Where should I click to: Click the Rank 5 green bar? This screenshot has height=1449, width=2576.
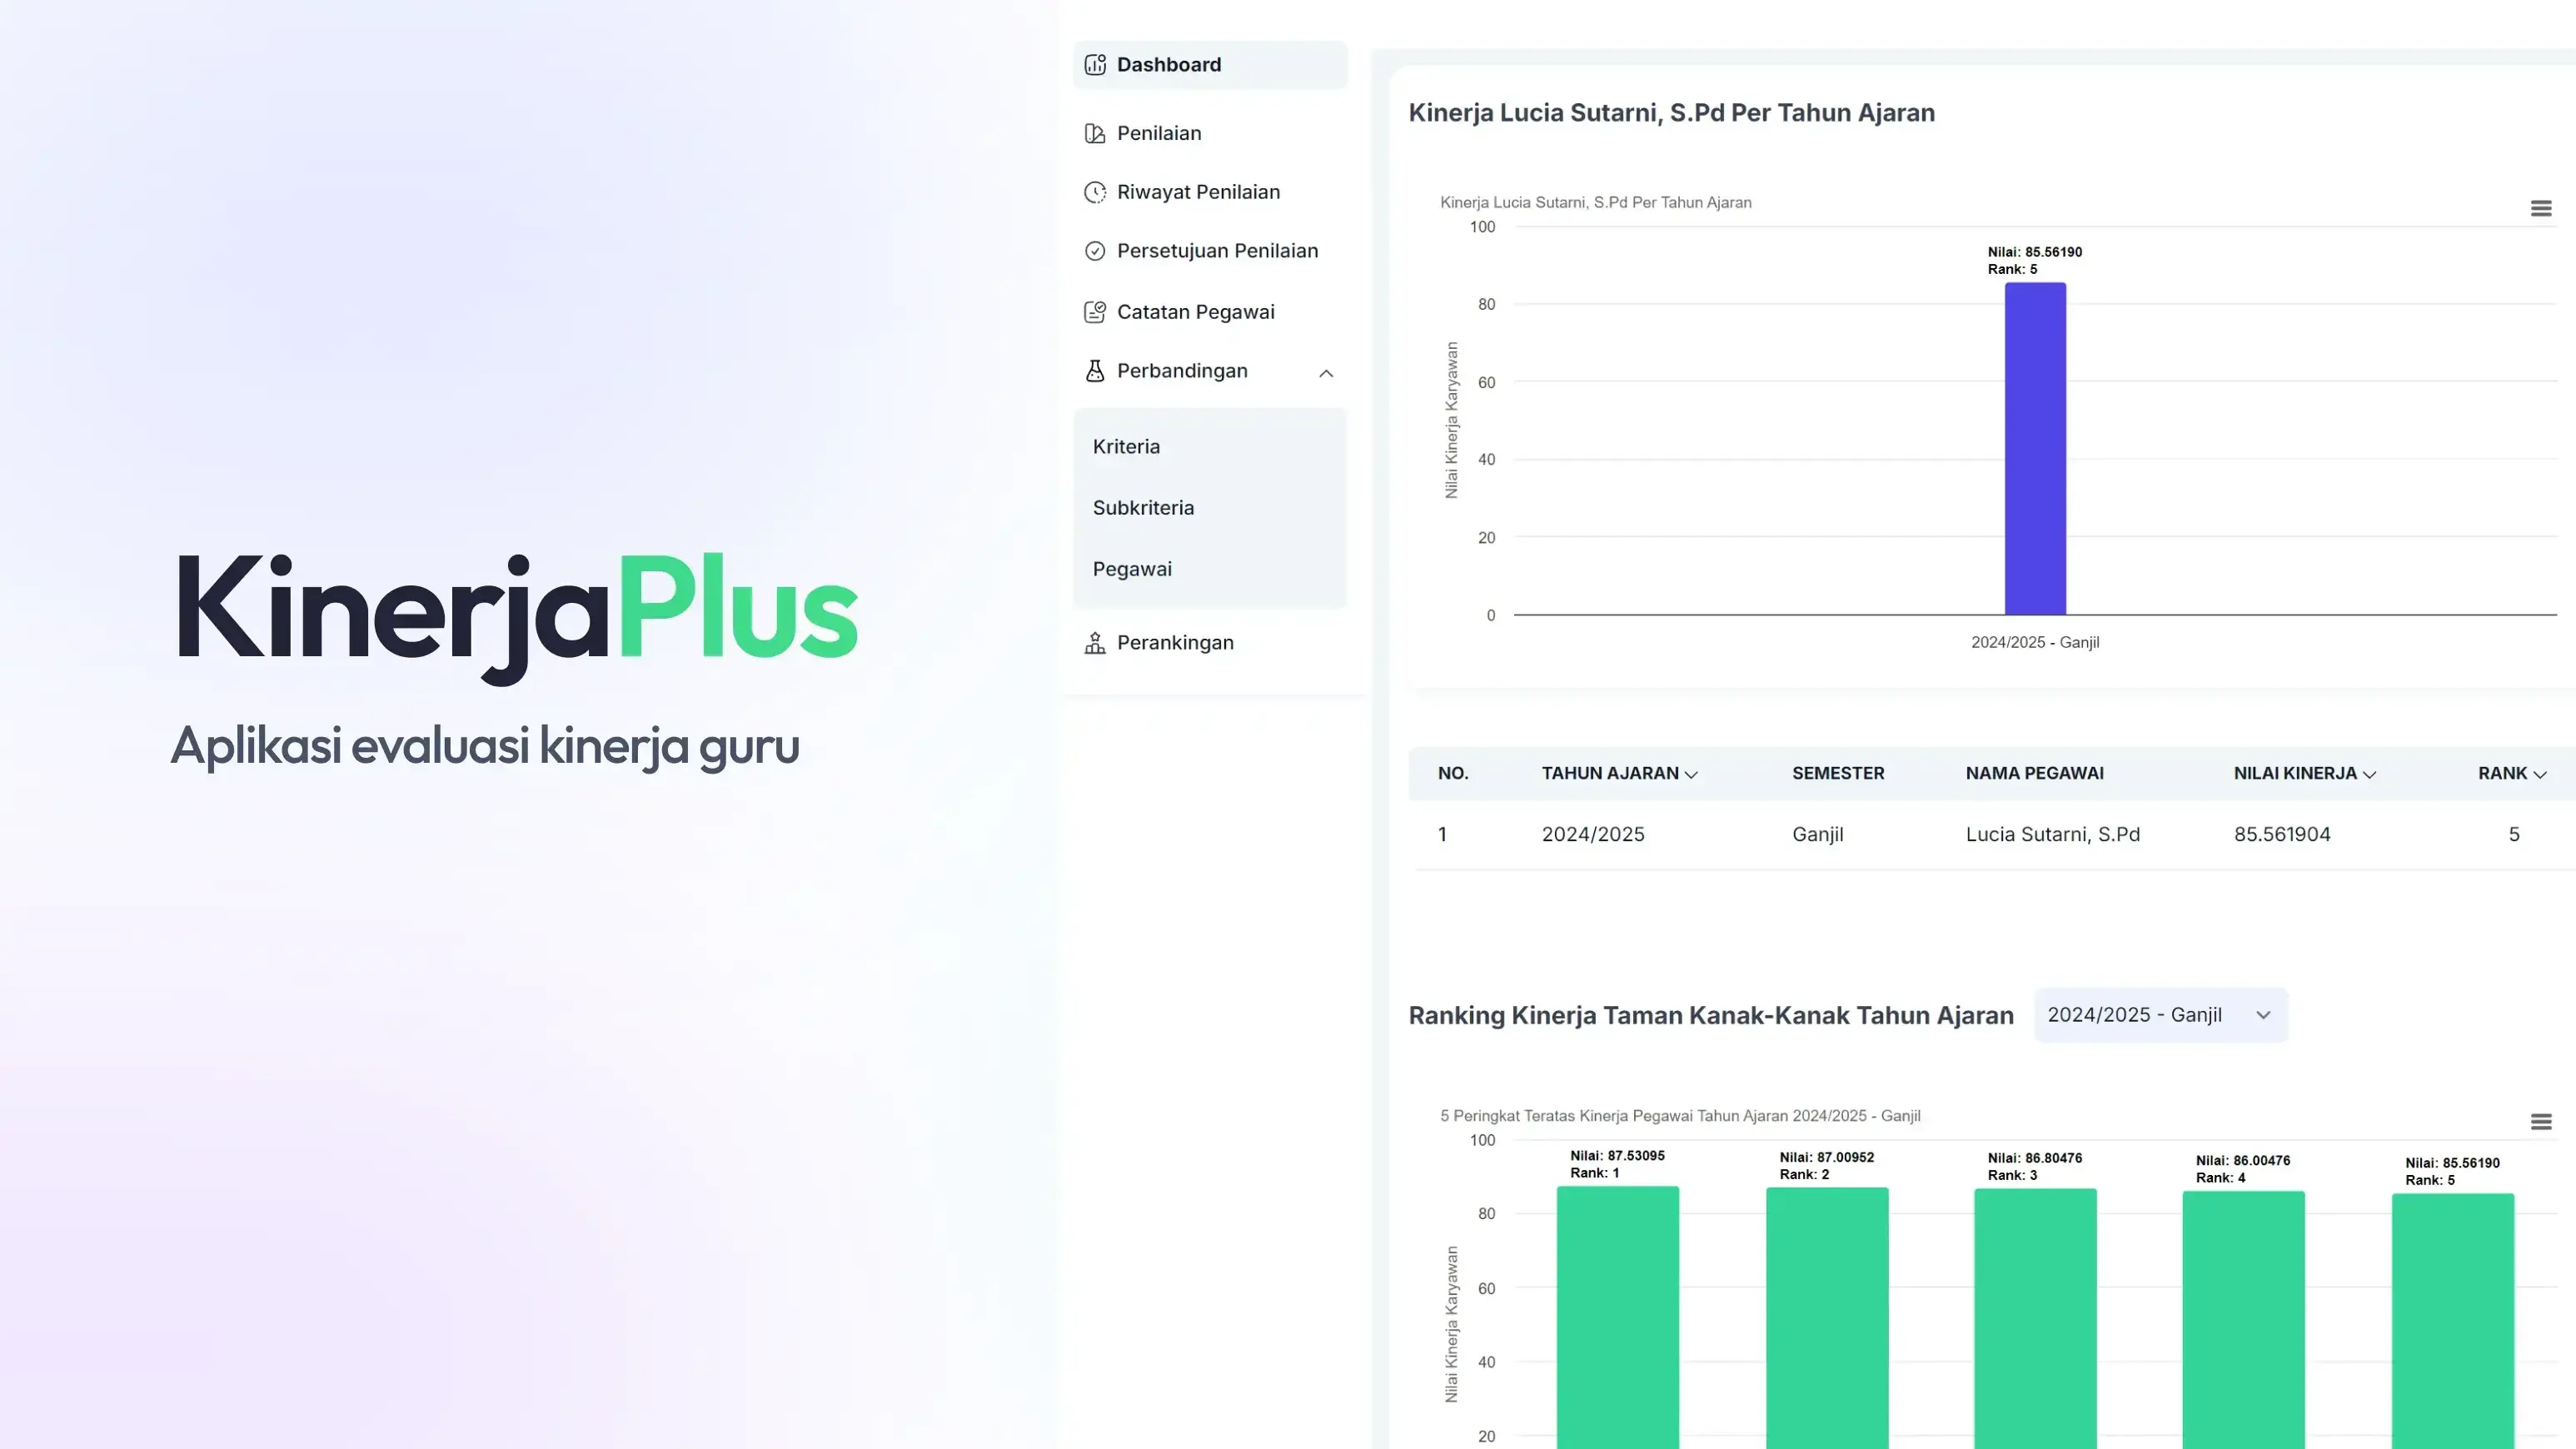click(2453, 1321)
